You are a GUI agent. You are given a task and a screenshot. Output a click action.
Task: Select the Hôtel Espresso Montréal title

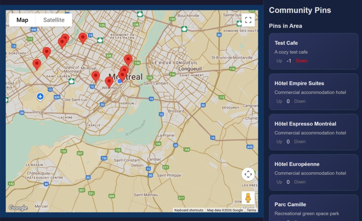(x=305, y=124)
